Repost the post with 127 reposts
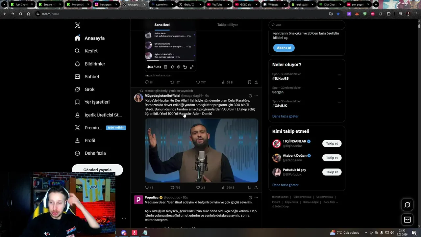 [x=175, y=82]
